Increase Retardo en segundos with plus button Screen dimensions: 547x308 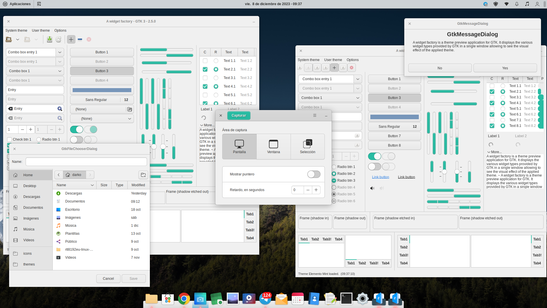(x=316, y=190)
